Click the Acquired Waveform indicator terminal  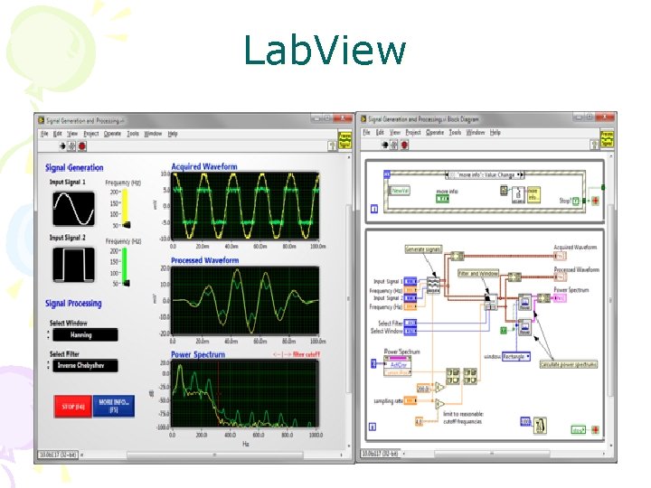pos(560,256)
